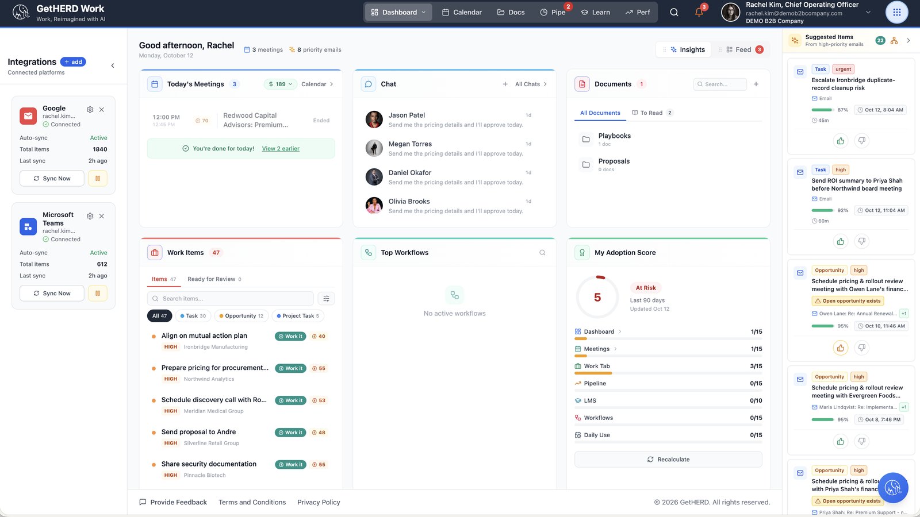Click View 2 earlier meetings link
Image resolution: width=920 pixels, height=517 pixels.
[281, 149]
